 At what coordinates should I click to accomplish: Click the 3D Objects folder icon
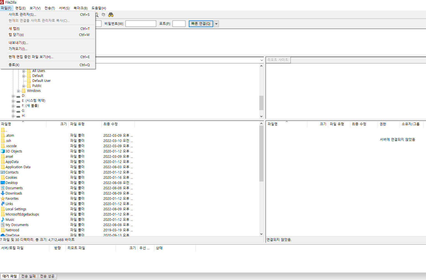tap(3, 151)
